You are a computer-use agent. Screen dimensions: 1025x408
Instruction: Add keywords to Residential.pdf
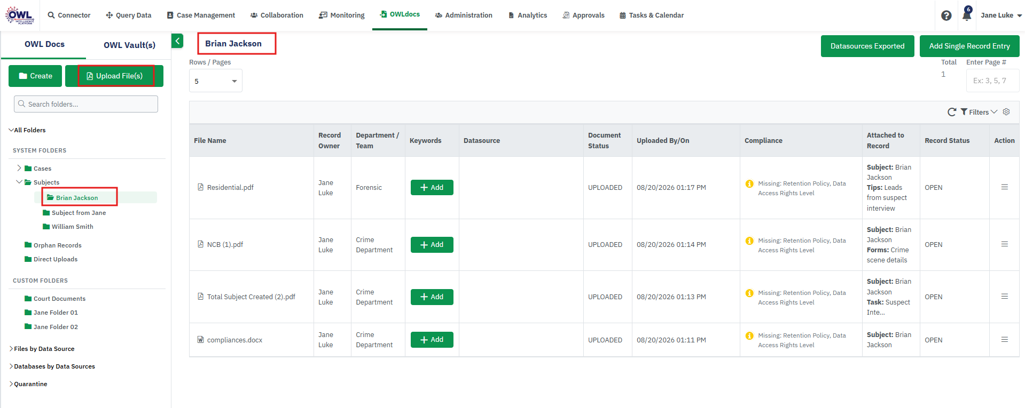(x=432, y=187)
